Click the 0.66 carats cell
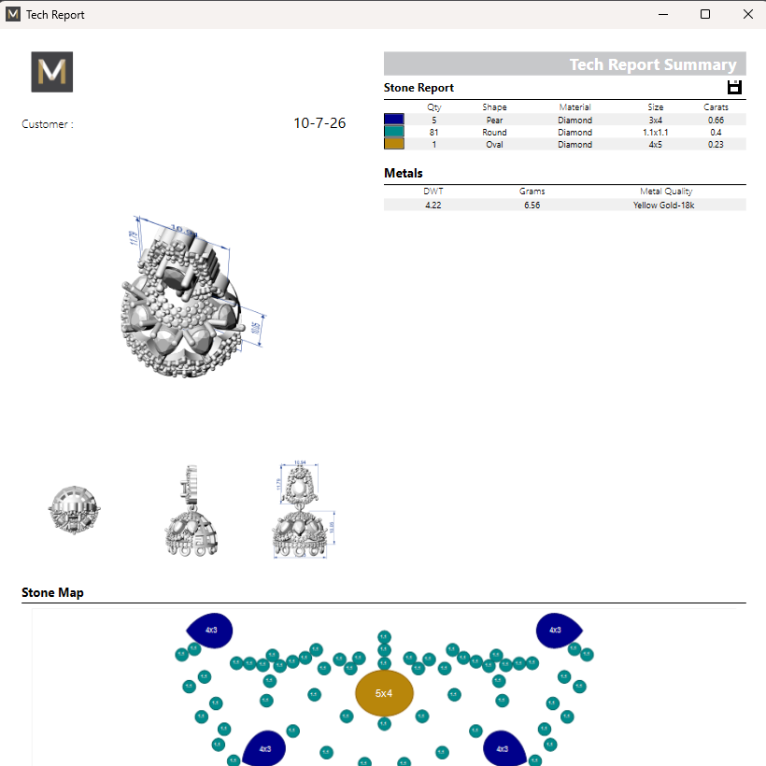766x766 pixels. (716, 121)
